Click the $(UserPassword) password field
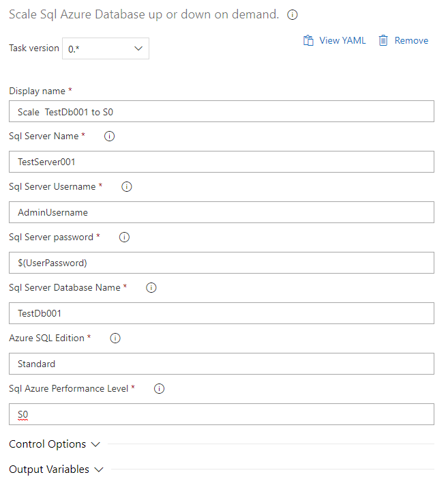Viewport: 448px width, 492px height. point(222,263)
